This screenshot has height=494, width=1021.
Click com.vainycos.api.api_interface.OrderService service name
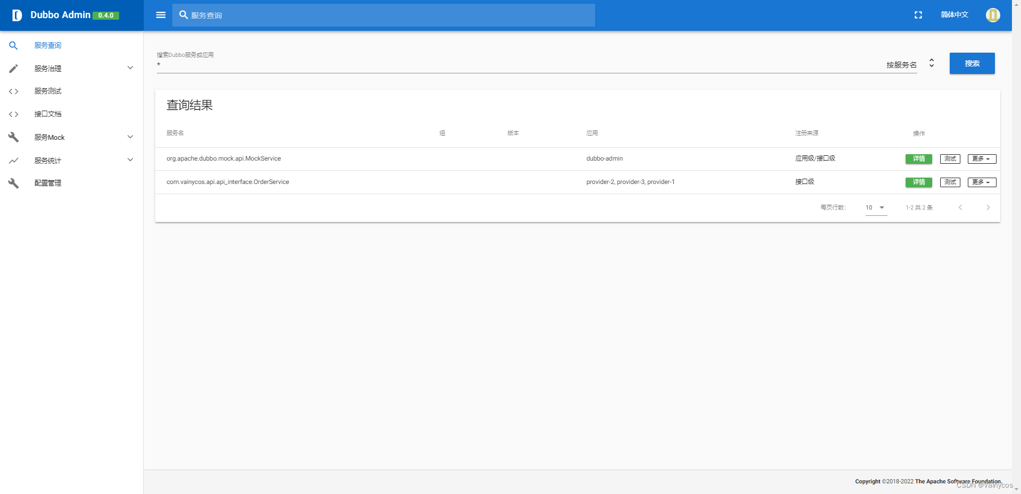point(228,182)
